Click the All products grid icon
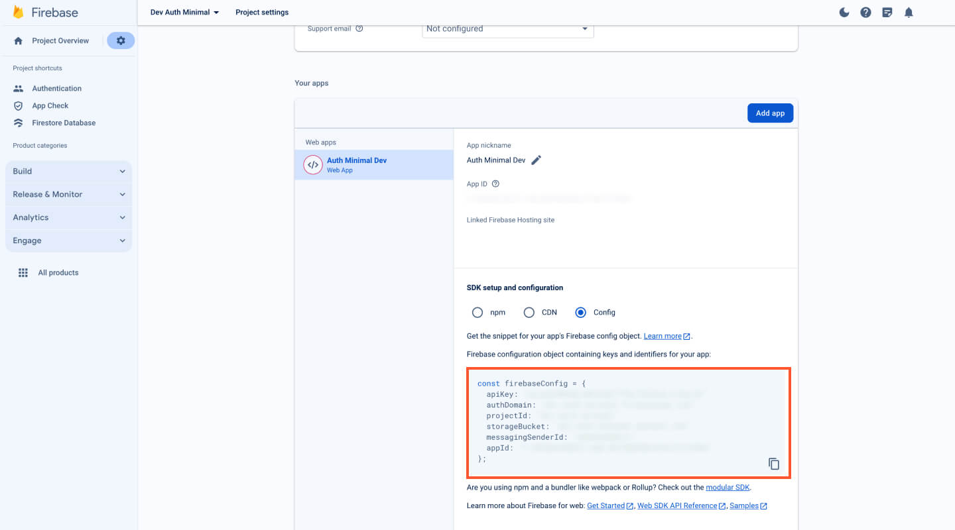The width and height of the screenshot is (955, 530). (23, 272)
